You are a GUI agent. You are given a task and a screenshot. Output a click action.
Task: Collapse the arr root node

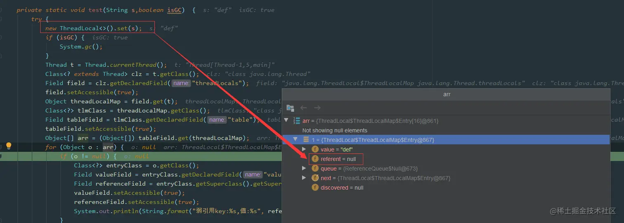click(x=286, y=121)
